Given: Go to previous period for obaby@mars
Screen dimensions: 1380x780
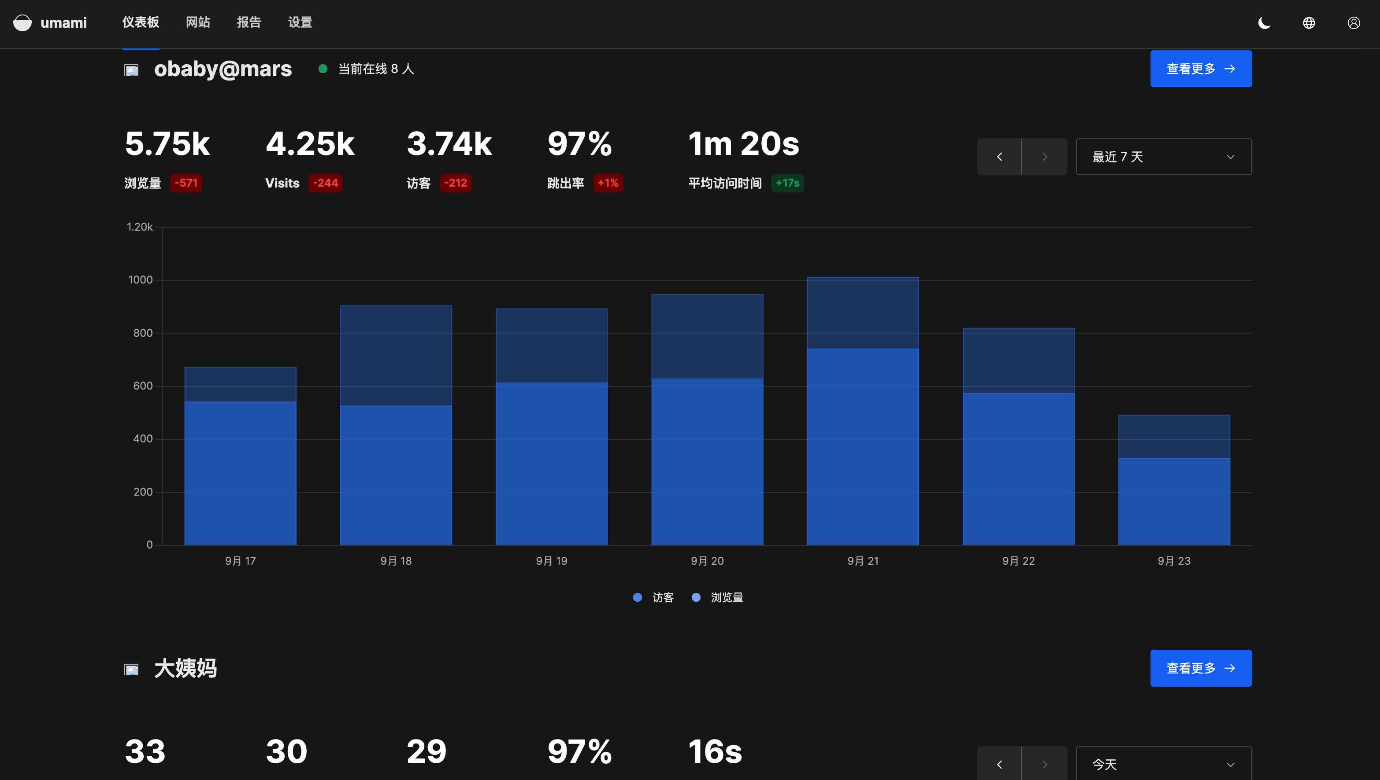Looking at the screenshot, I should coord(999,156).
